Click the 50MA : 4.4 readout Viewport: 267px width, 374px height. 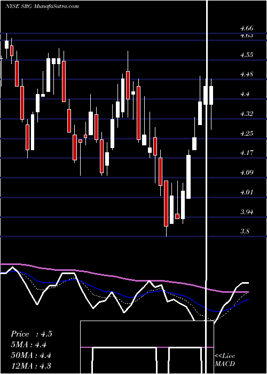pyautogui.click(x=31, y=355)
